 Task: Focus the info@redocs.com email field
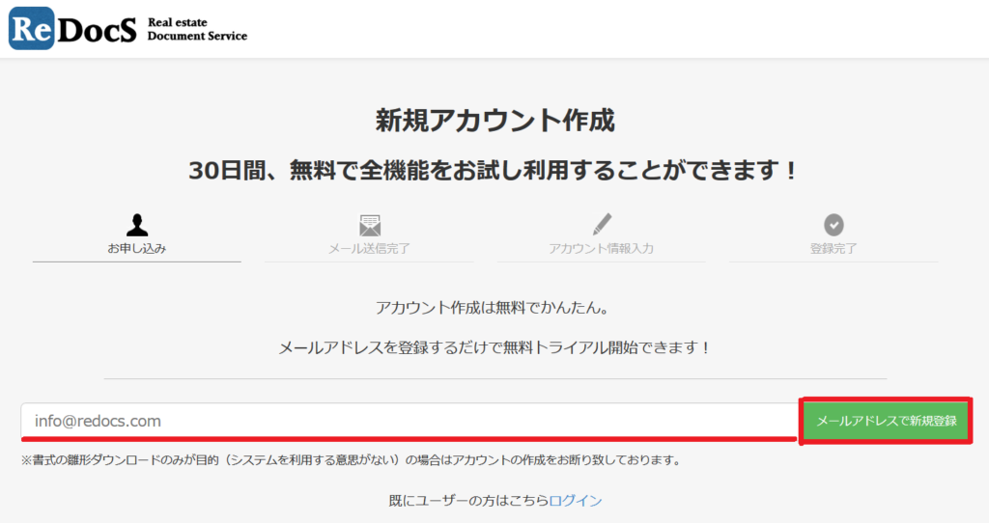click(410, 421)
